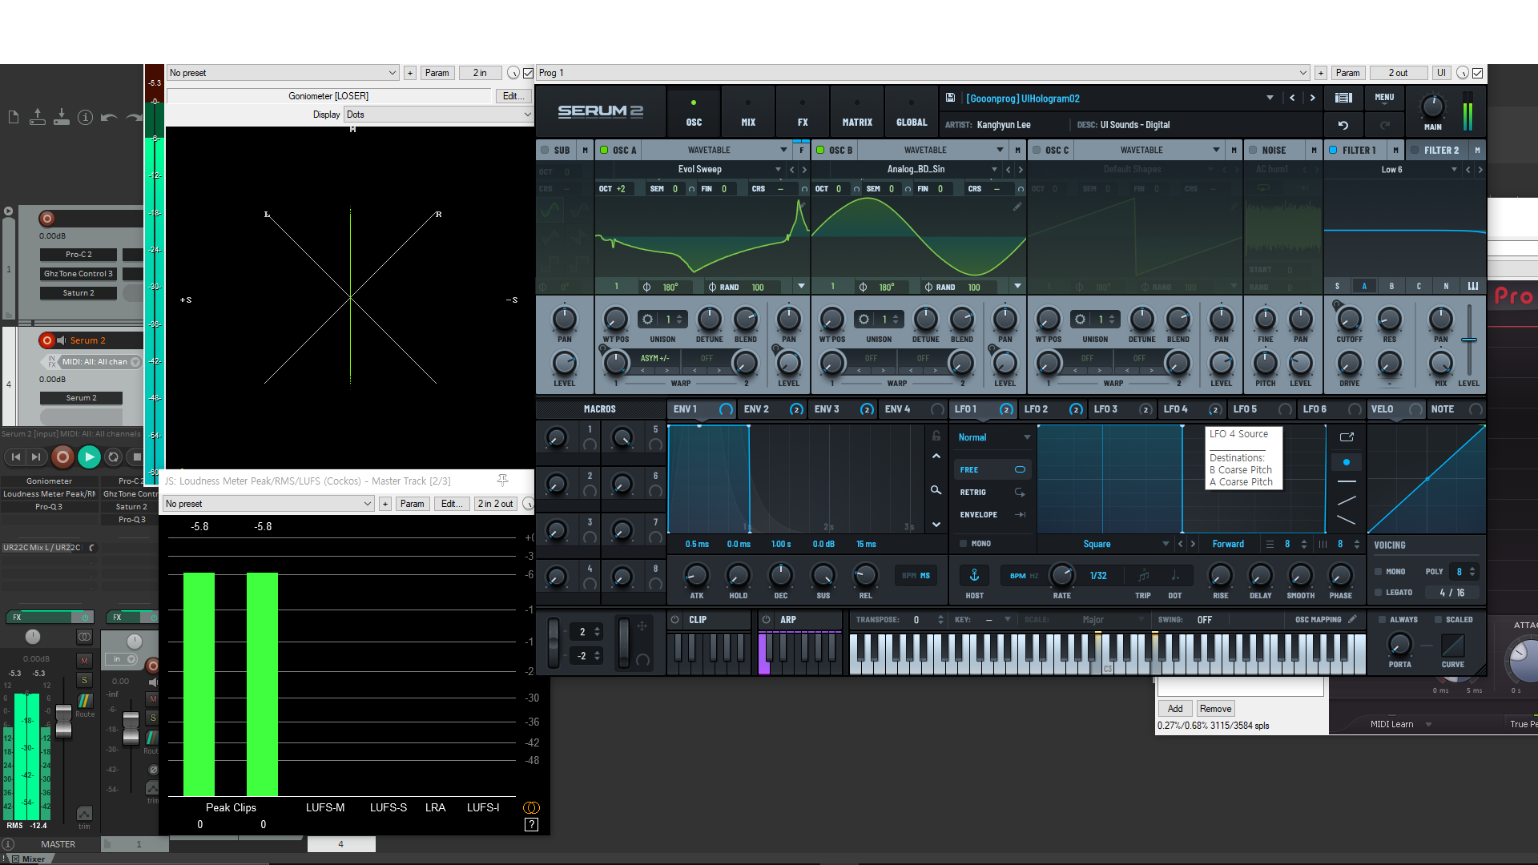
Task: Arm record on the Serum 2 track
Action: click(x=47, y=340)
